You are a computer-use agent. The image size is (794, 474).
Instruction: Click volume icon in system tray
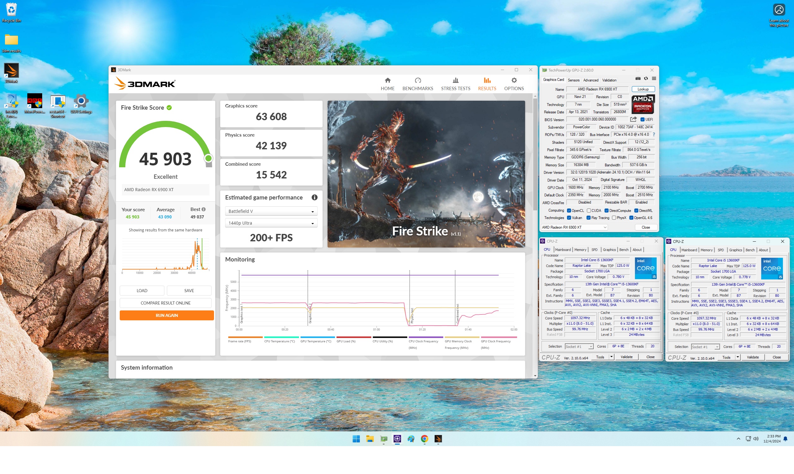click(x=756, y=439)
